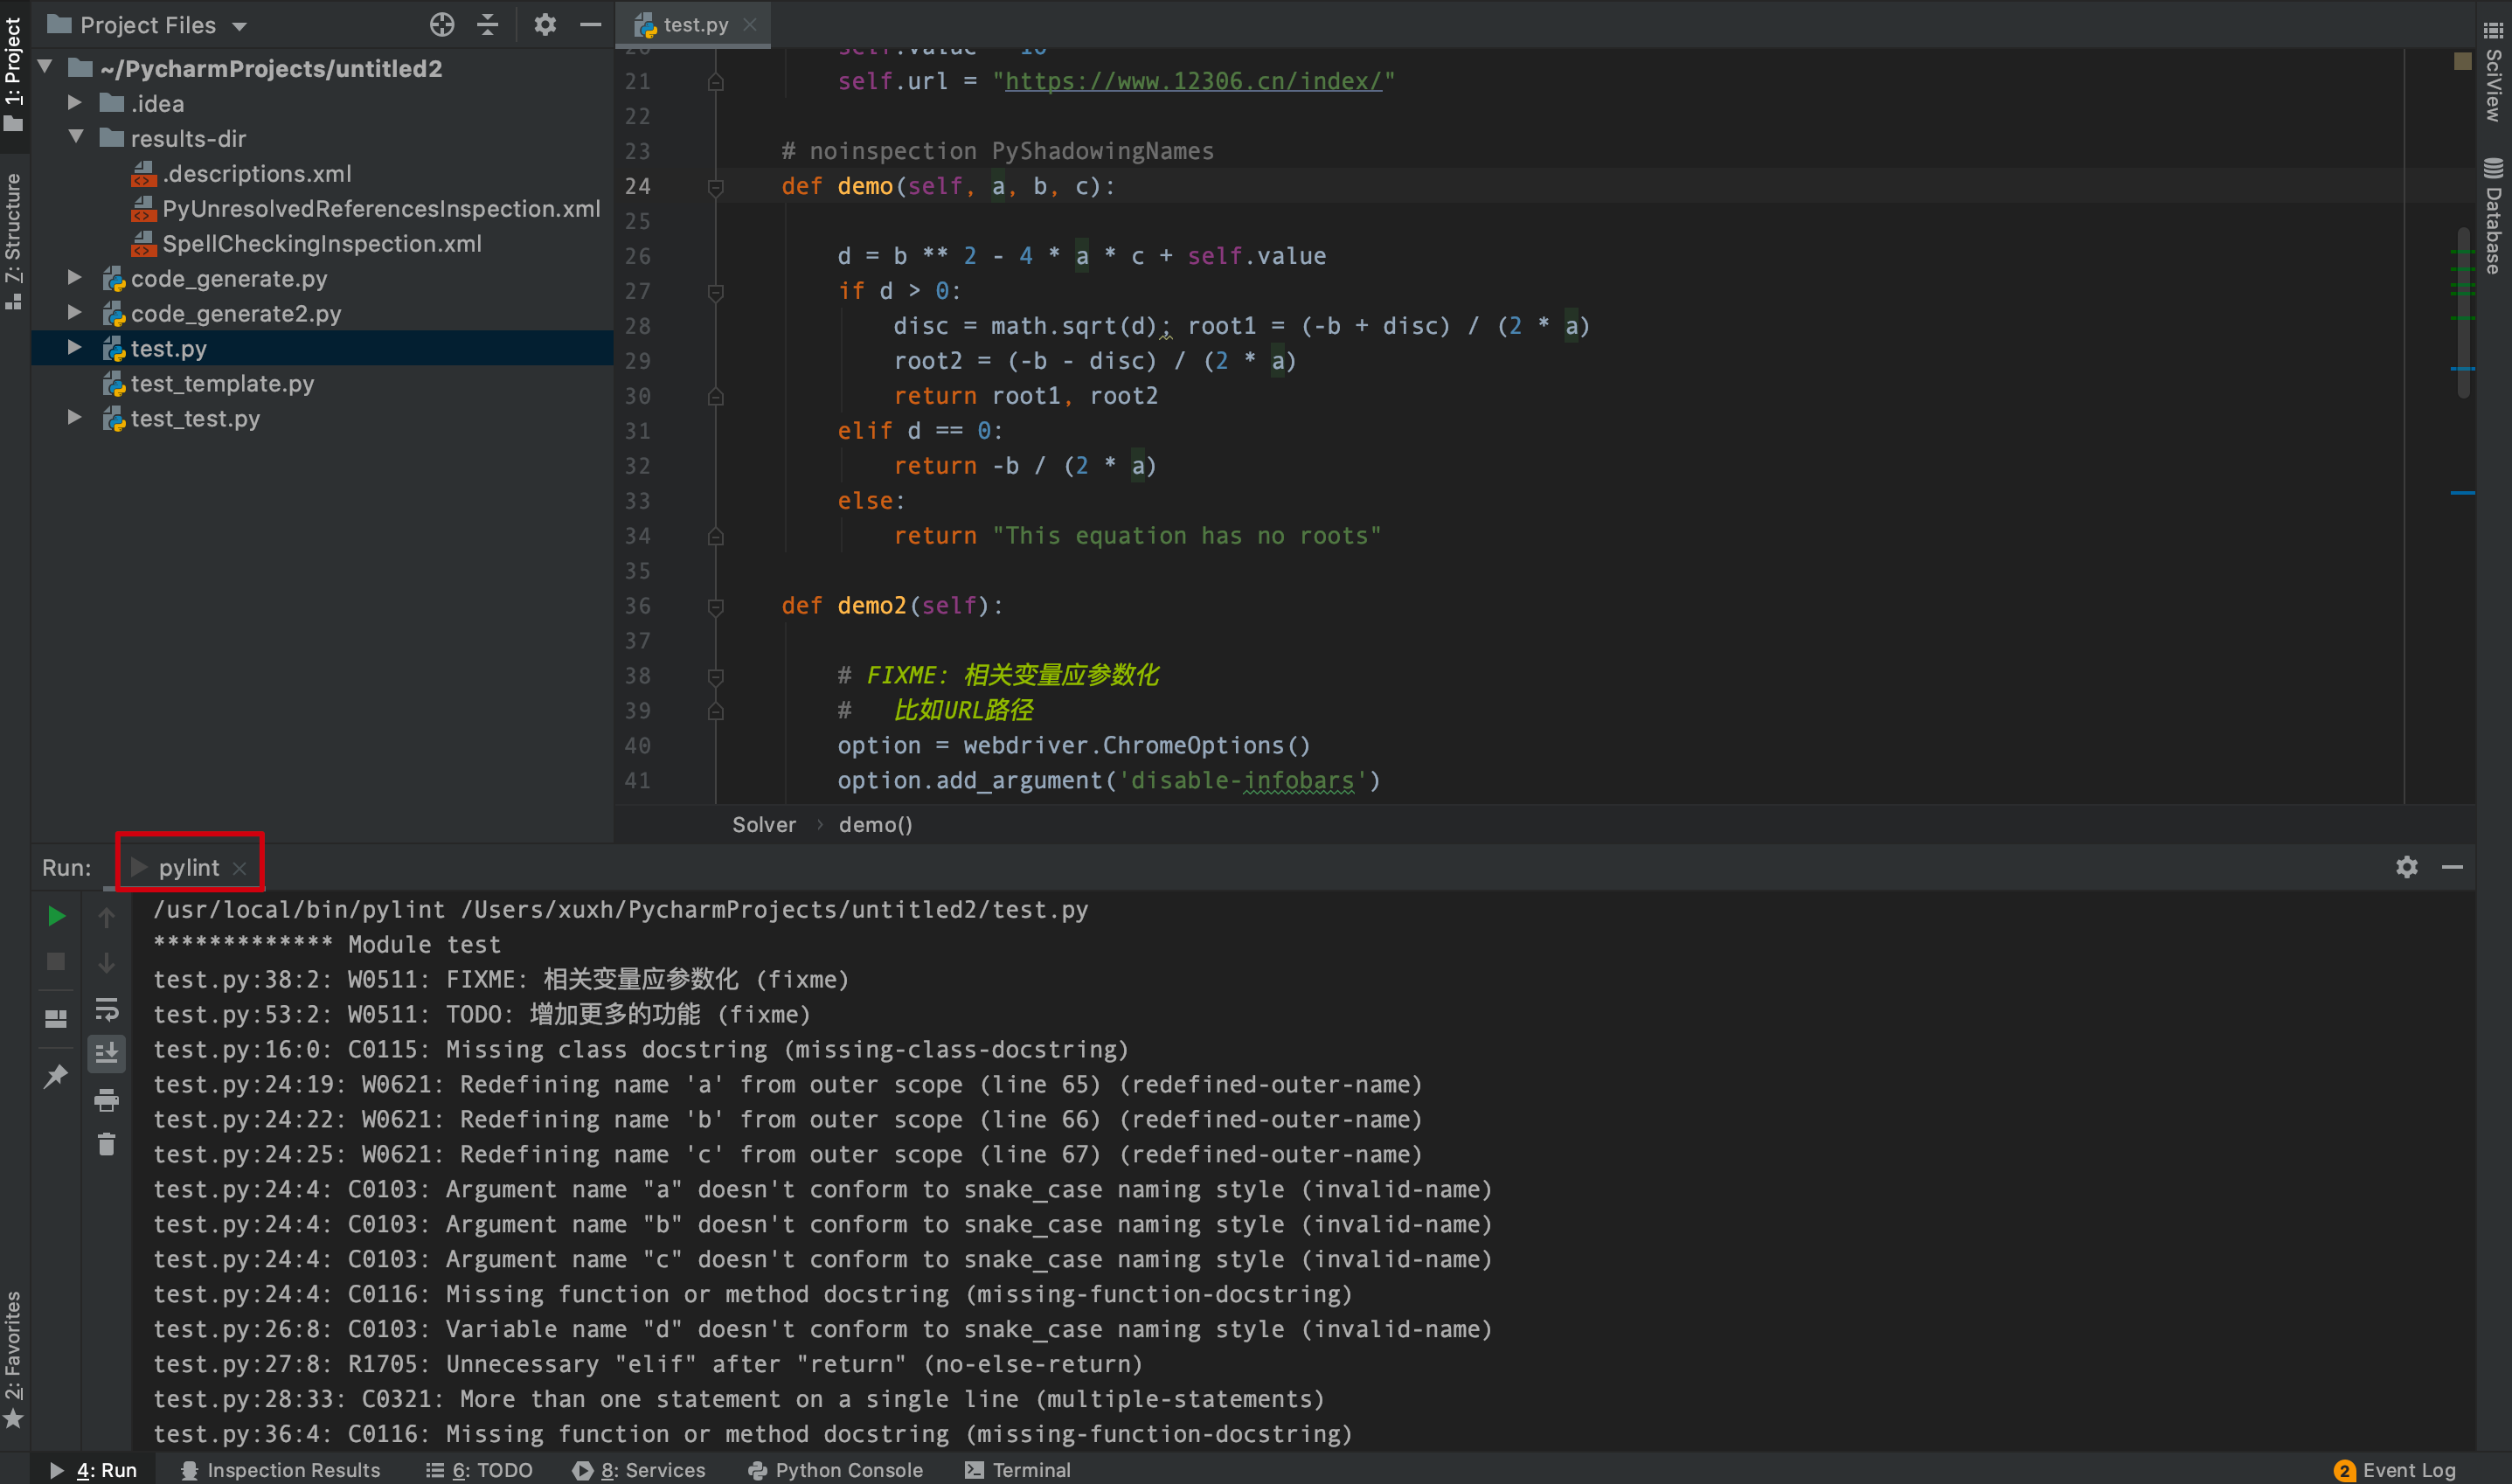This screenshot has width=2512, height=1484.
Task: Select .descriptions.xml file
Action: 257,174
